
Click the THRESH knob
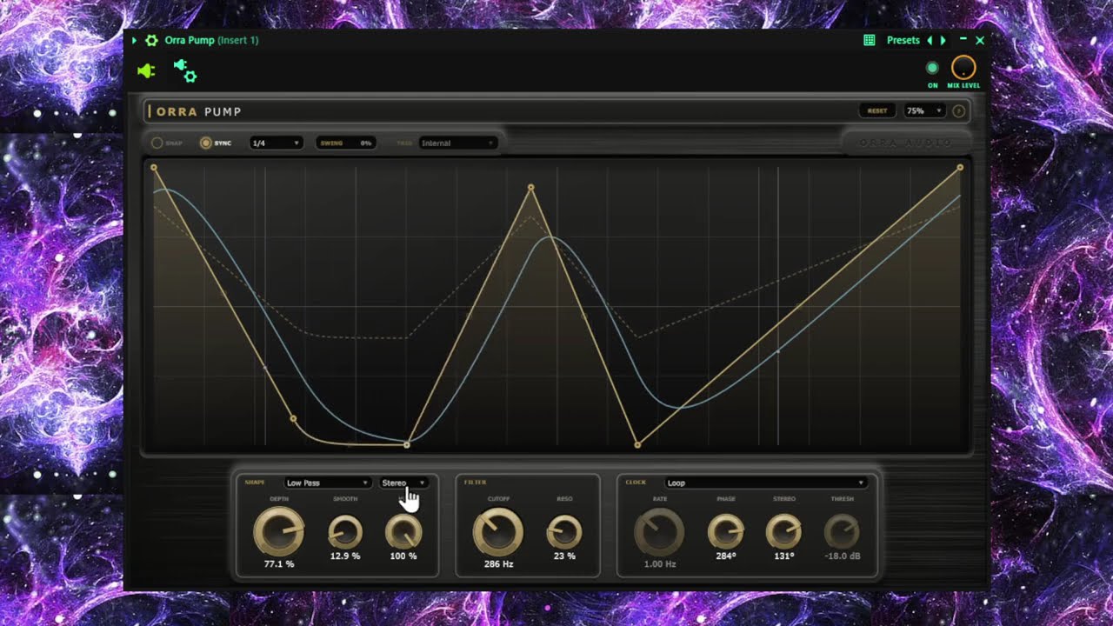pyautogui.click(x=842, y=531)
